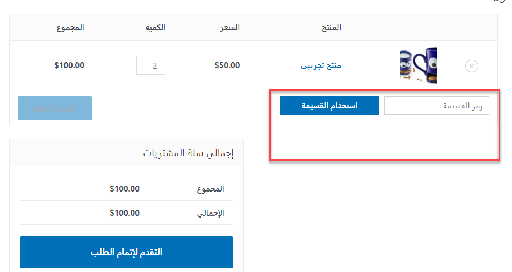Screen dimensions: 512x272
Task: Focus the quantity field showing 2
Action: click(x=151, y=66)
